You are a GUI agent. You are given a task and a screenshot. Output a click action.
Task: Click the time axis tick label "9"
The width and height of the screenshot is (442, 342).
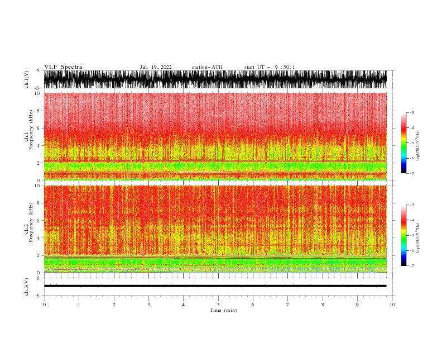coord(357,305)
